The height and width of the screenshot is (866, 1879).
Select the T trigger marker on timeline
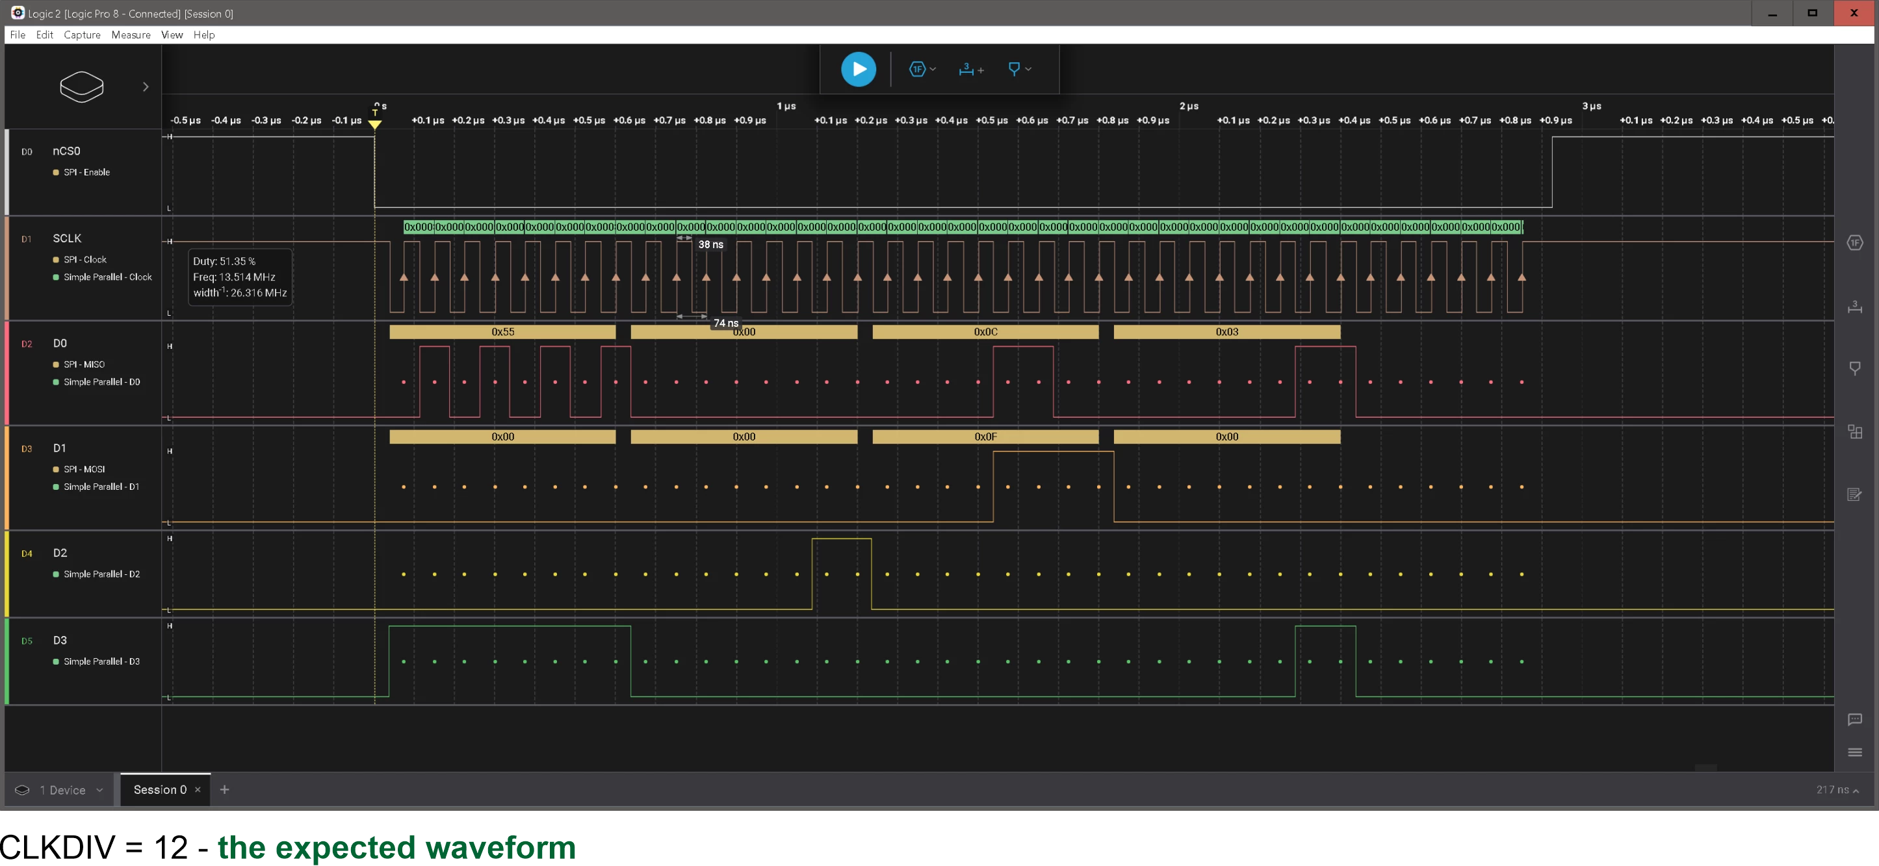click(x=375, y=120)
